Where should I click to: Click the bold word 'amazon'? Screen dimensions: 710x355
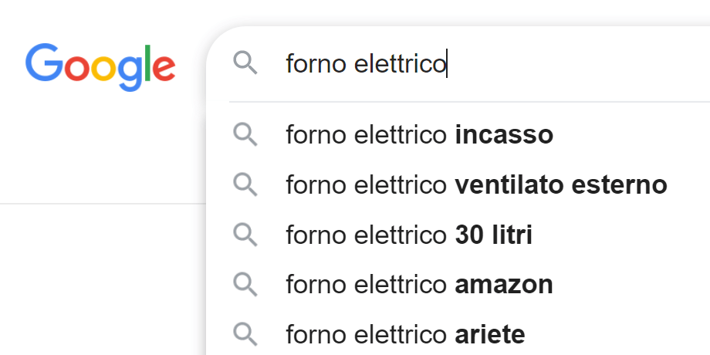coord(504,285)
